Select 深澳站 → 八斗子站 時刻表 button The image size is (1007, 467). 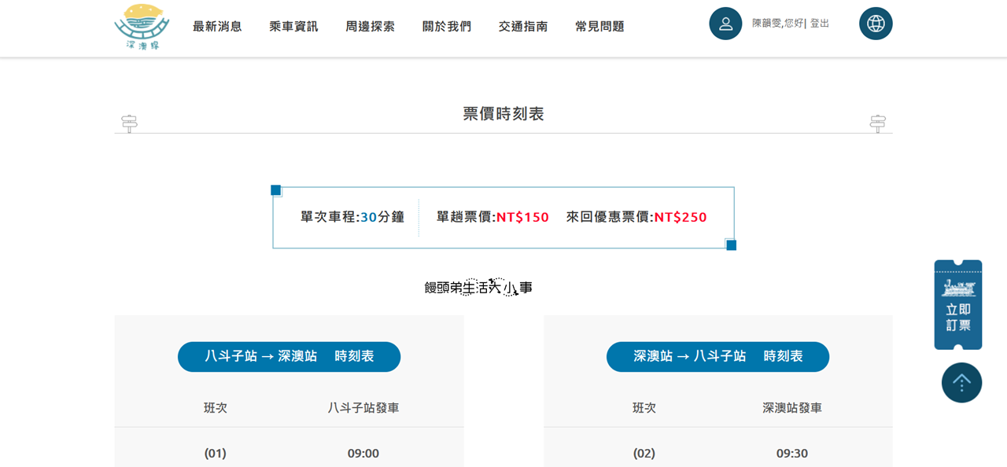click(717, 356)
